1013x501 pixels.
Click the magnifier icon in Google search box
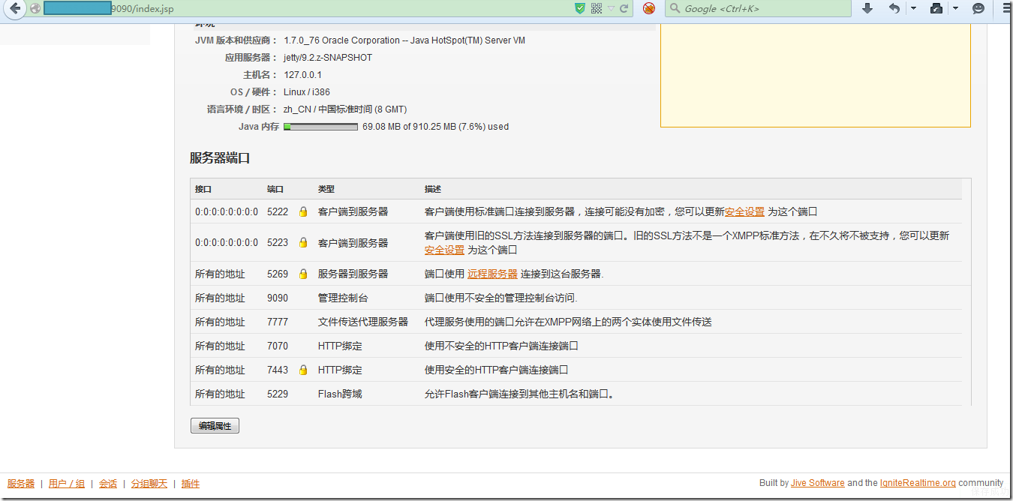[674, 8]
